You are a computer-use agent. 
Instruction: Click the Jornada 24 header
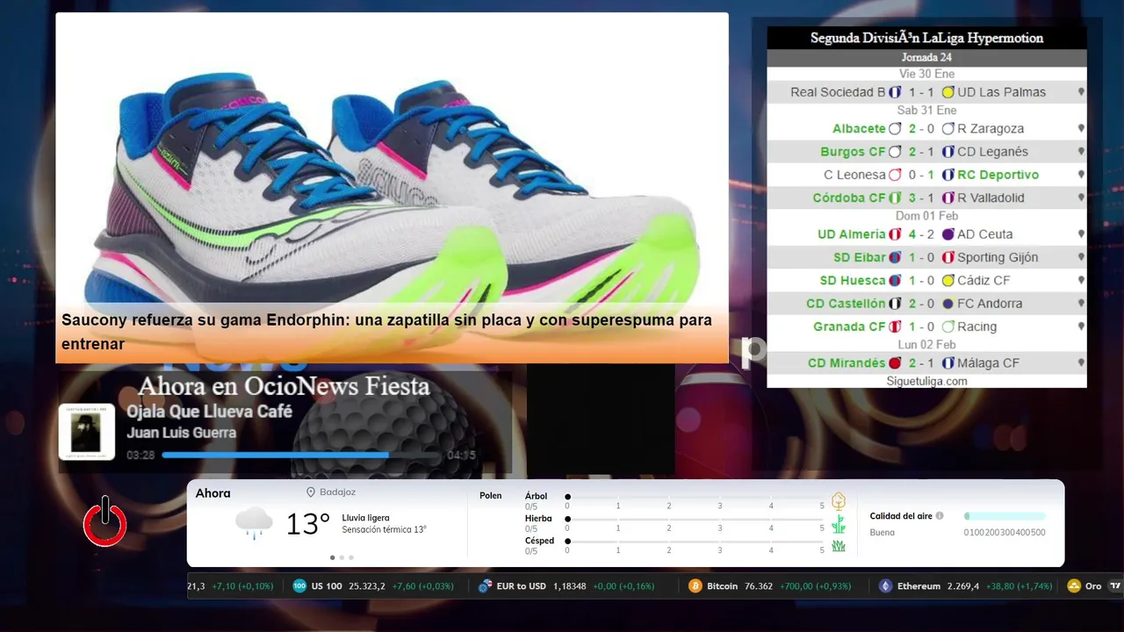[926, 58]
